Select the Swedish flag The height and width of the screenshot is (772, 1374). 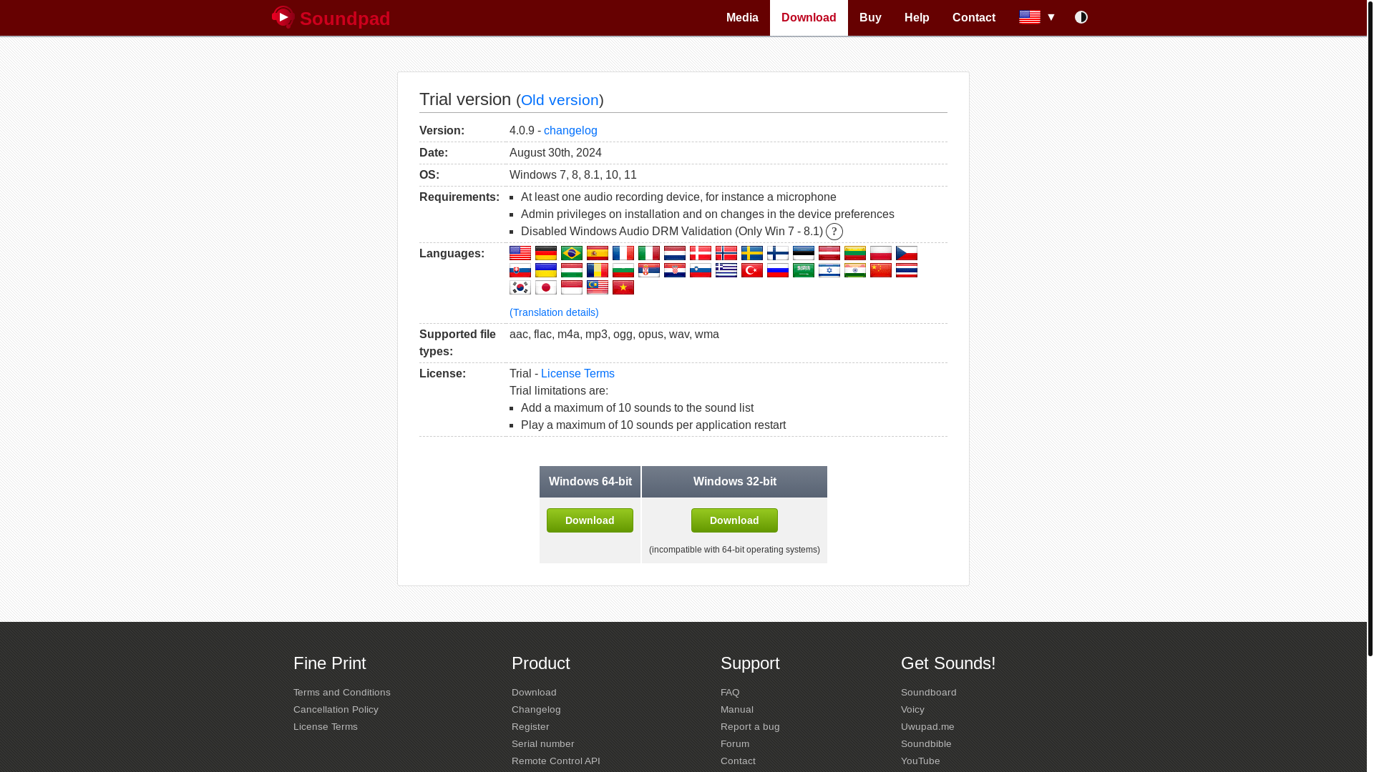pos(752,253)
